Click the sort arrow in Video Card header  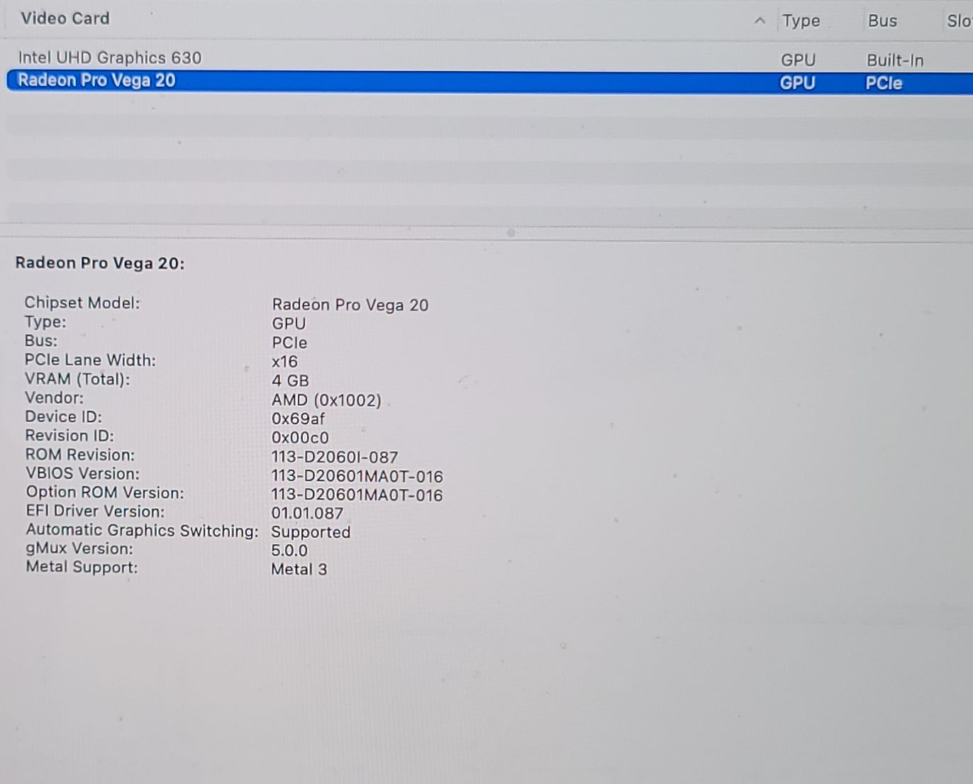point(760,21)
